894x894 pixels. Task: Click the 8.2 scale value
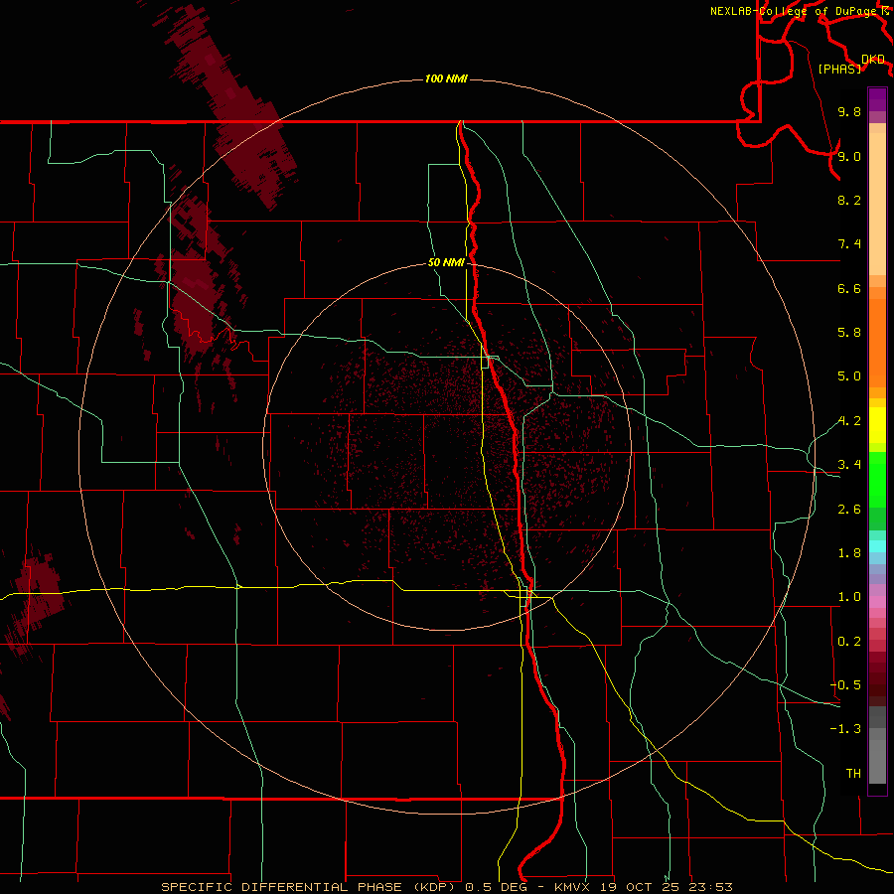tap(849, 200)
